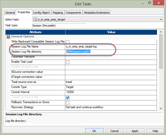The image size is (166, 135).
Task: Click the vertical scrollbar thumb
Action: tap(161, 51)
